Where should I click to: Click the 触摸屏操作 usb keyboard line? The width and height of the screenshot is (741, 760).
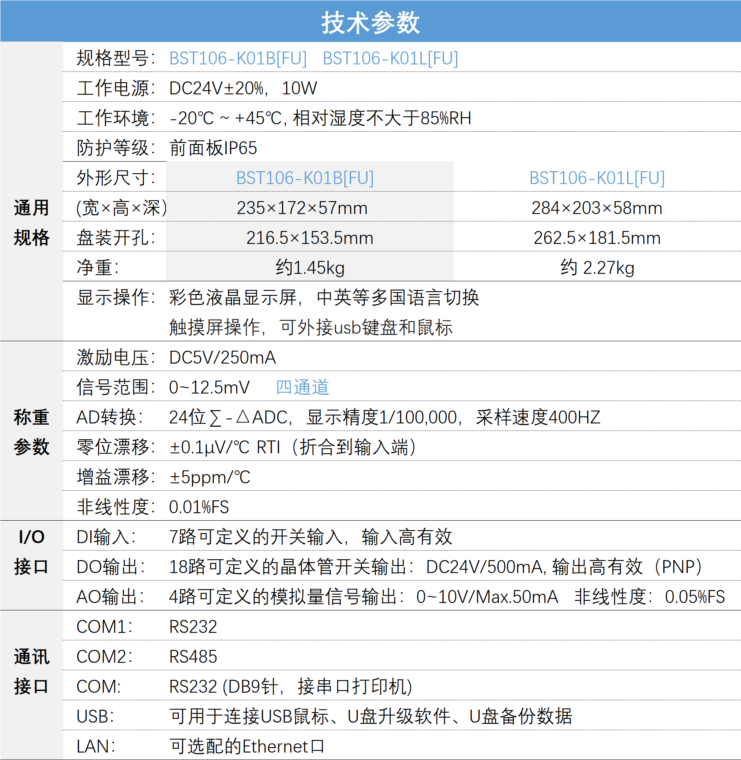point(311,327)
